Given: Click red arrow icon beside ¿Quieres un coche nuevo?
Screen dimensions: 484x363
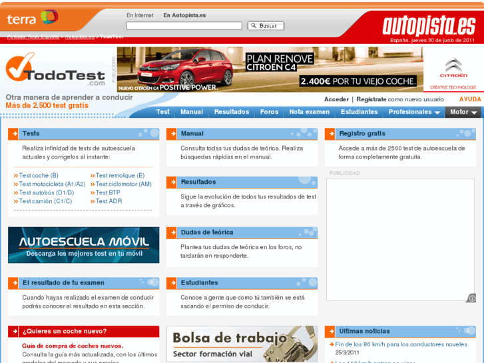Looking at the screenshot, I should pyautogui.click(x=13, y=332).
